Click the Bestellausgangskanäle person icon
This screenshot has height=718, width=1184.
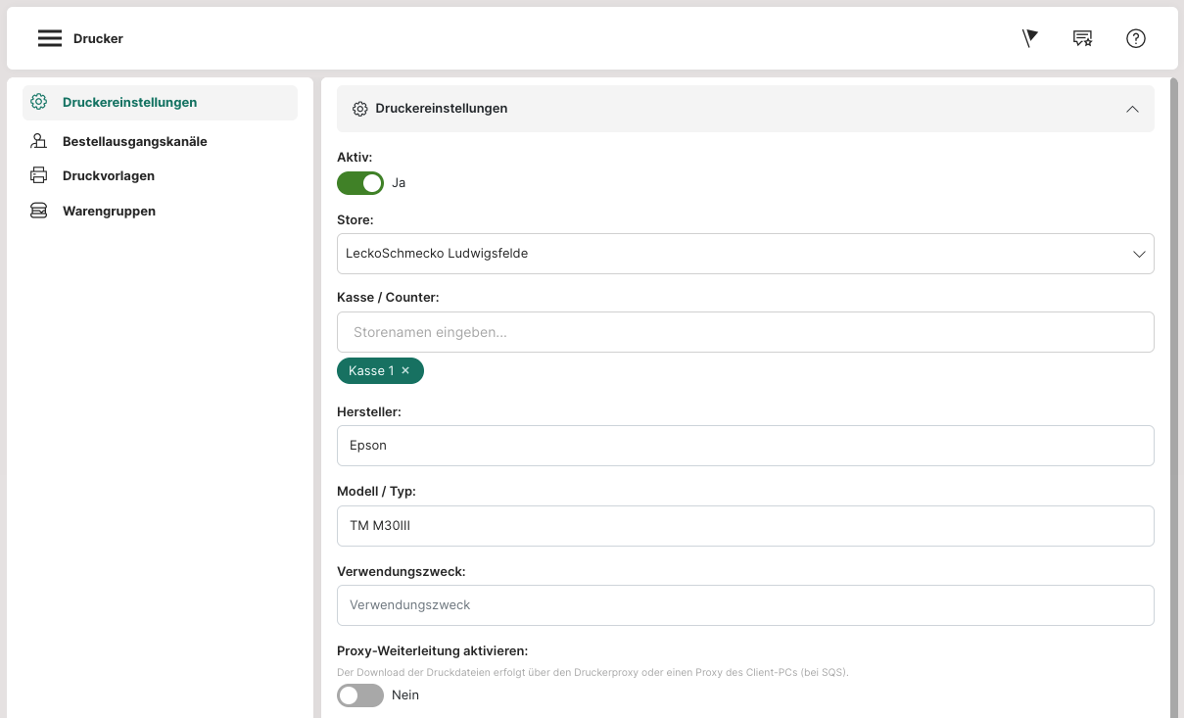39,141
